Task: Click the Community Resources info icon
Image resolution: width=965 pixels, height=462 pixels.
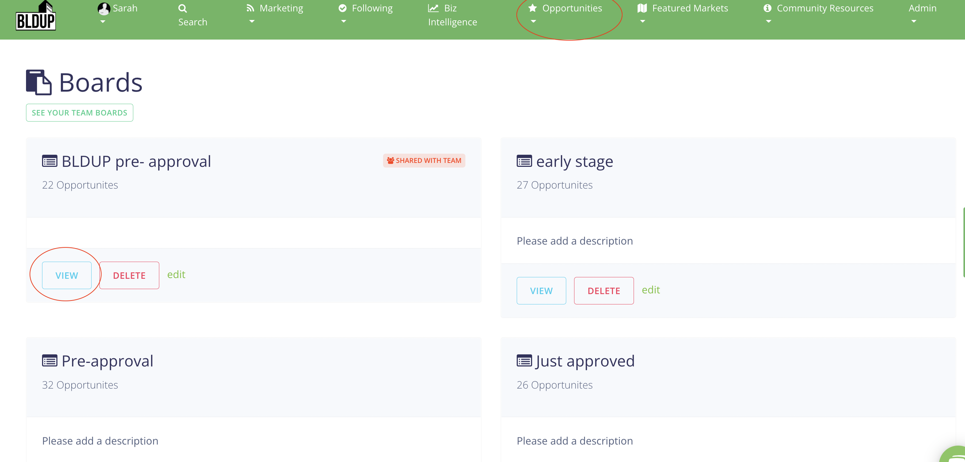Action: (x=767, y=8)
